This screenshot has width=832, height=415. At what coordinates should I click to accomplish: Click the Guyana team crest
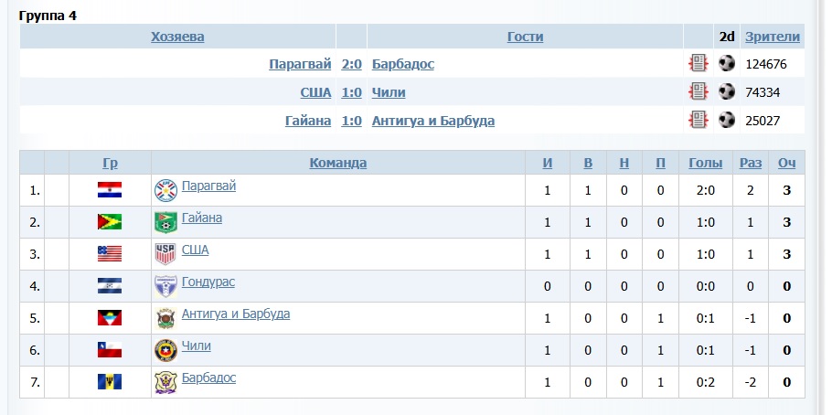coord(165,222)
